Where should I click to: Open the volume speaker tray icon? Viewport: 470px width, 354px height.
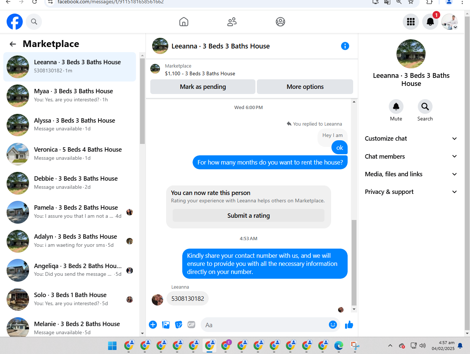click(x=423, y=346)
